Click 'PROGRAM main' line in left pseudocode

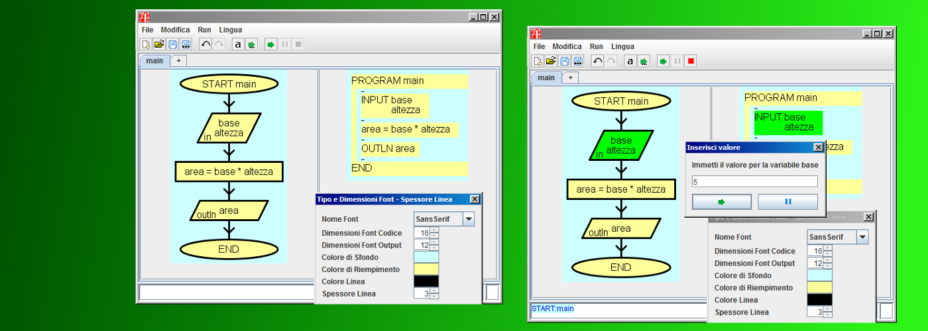[388, 81]
